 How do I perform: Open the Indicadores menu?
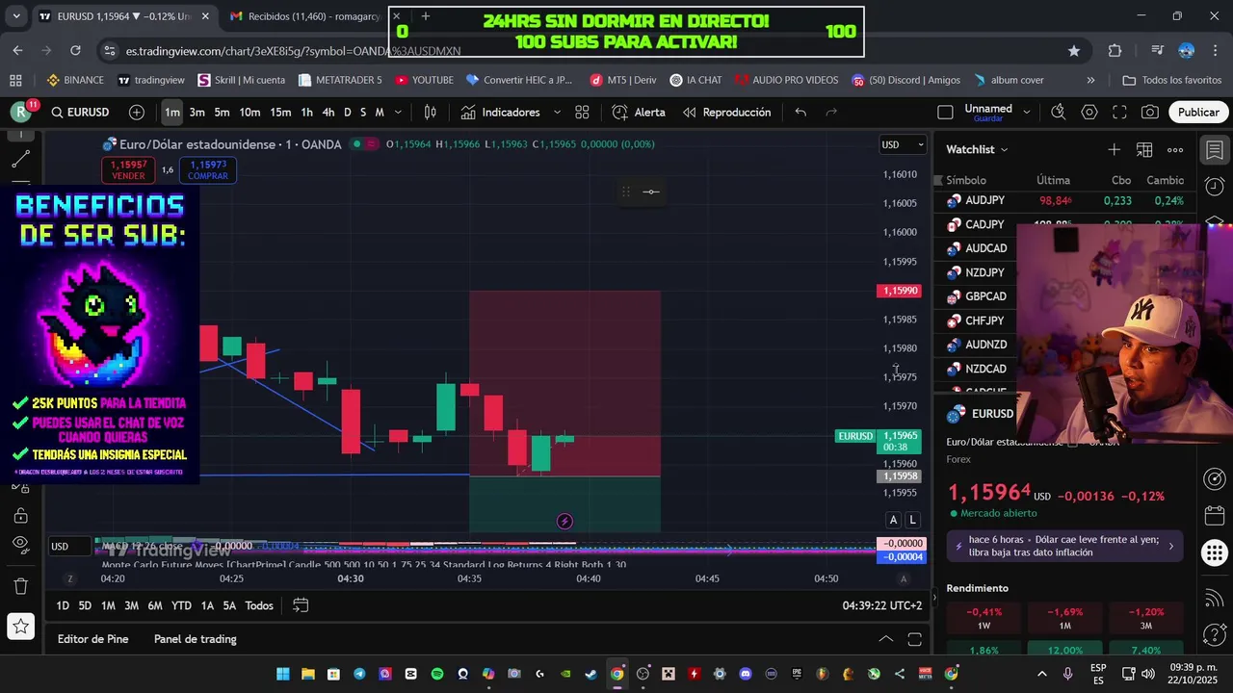coord(500,113)
